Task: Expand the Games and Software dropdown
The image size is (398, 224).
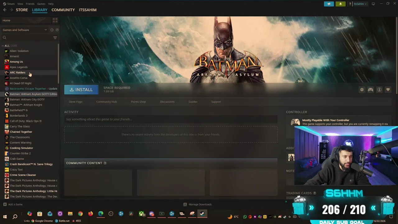Action: click(x=25, y=30)
